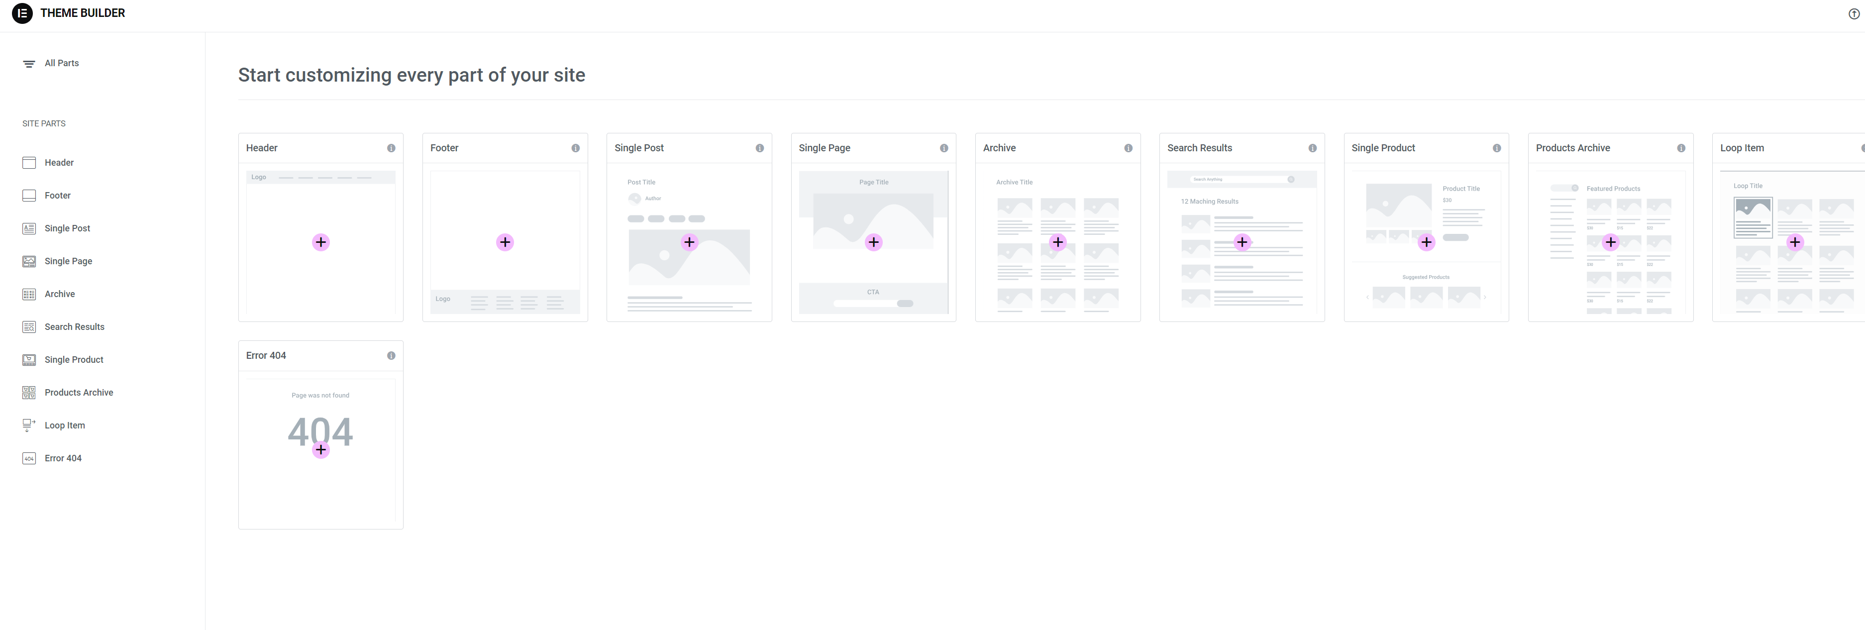View info on the Single Post card
The image size is (1865, 630).
759,148
